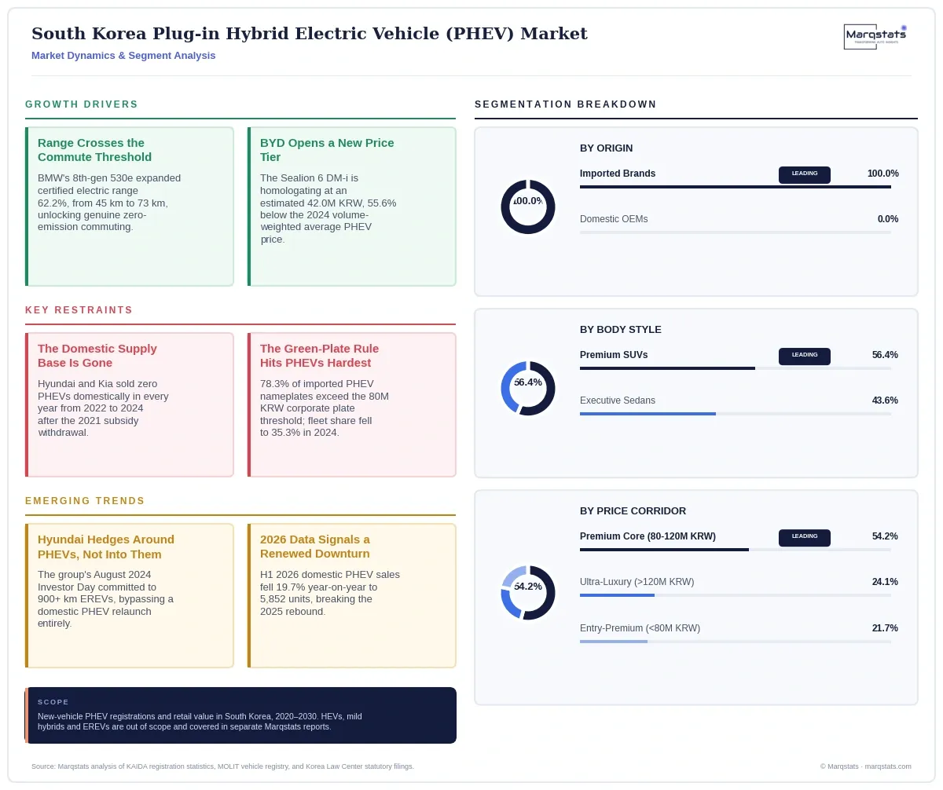
Task: Click the Imported Brands label
Action: 618,174
